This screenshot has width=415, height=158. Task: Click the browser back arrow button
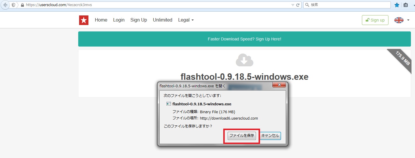tap(5, 5)
